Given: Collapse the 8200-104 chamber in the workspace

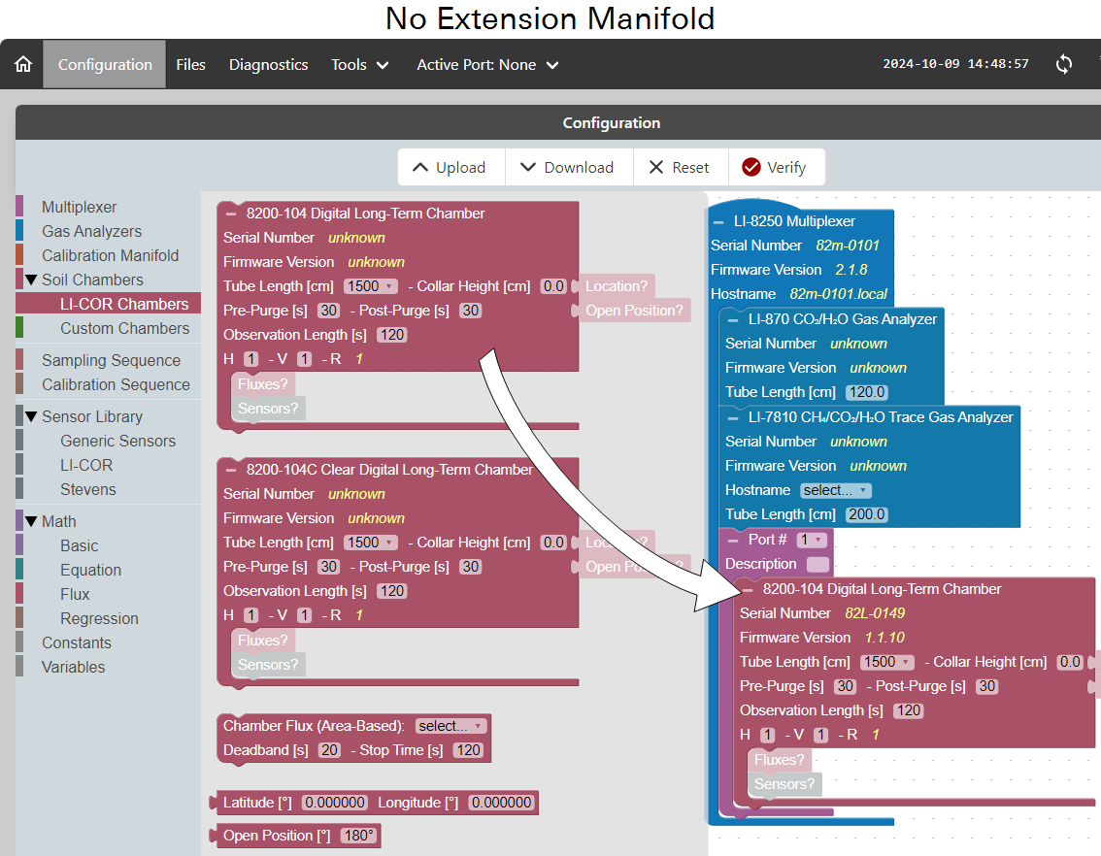Looking at the screenshot, I should click(748, 589).
